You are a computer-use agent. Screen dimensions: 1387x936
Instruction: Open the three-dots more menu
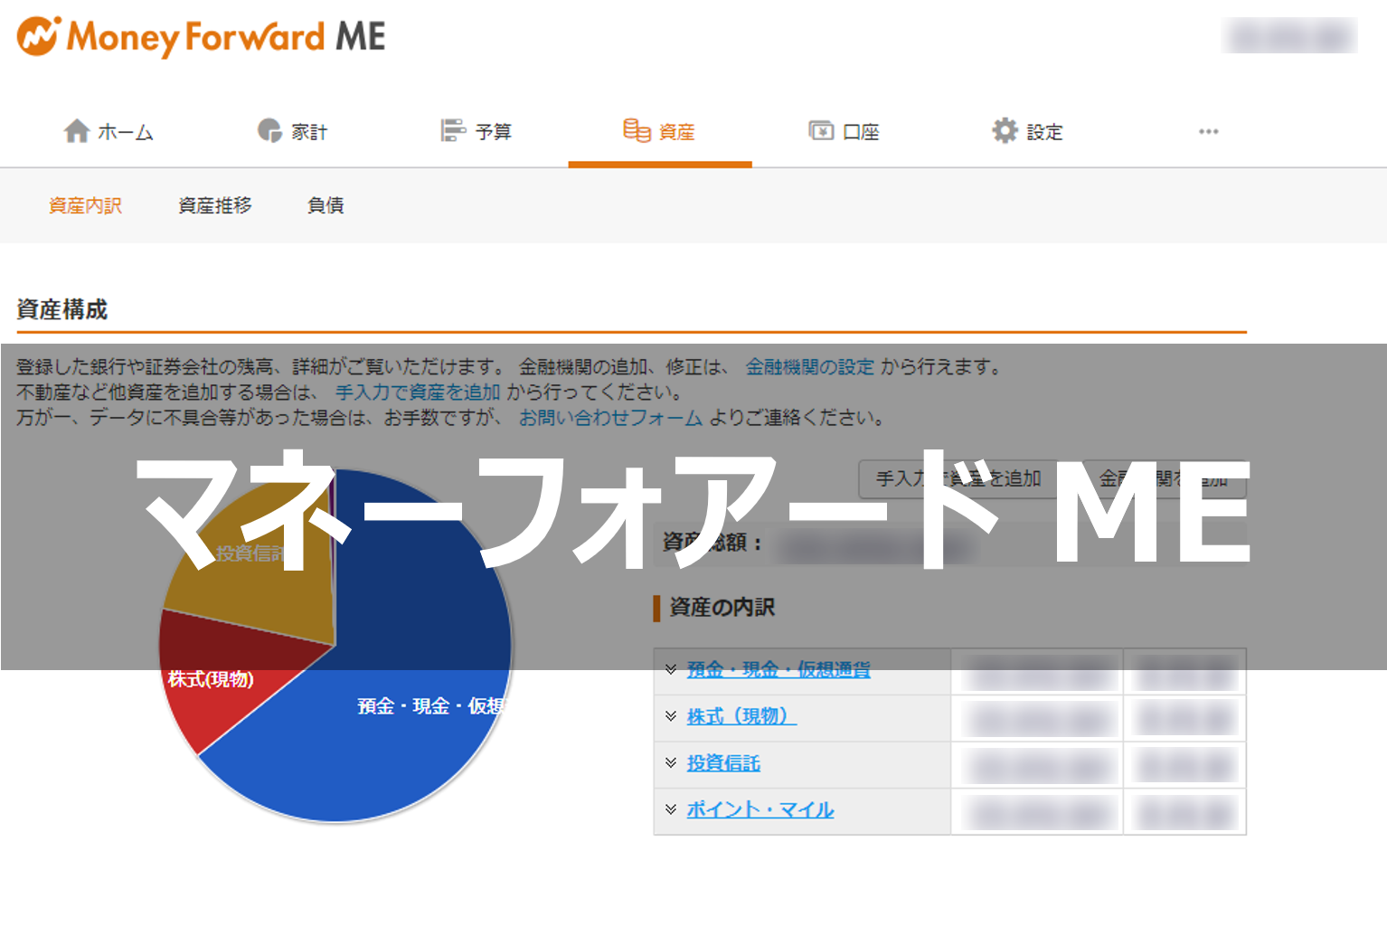(1208, 131)
